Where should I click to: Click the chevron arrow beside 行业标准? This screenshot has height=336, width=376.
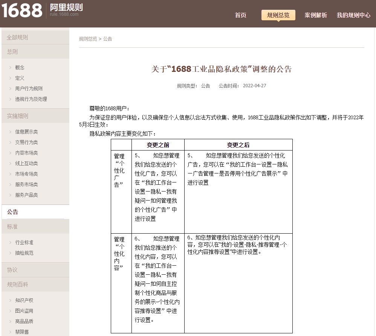[10, 242]
